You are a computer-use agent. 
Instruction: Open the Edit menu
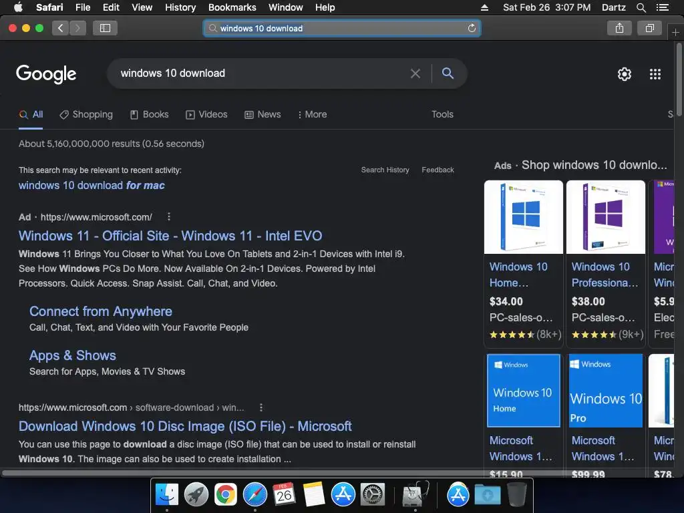coord(111,7)
